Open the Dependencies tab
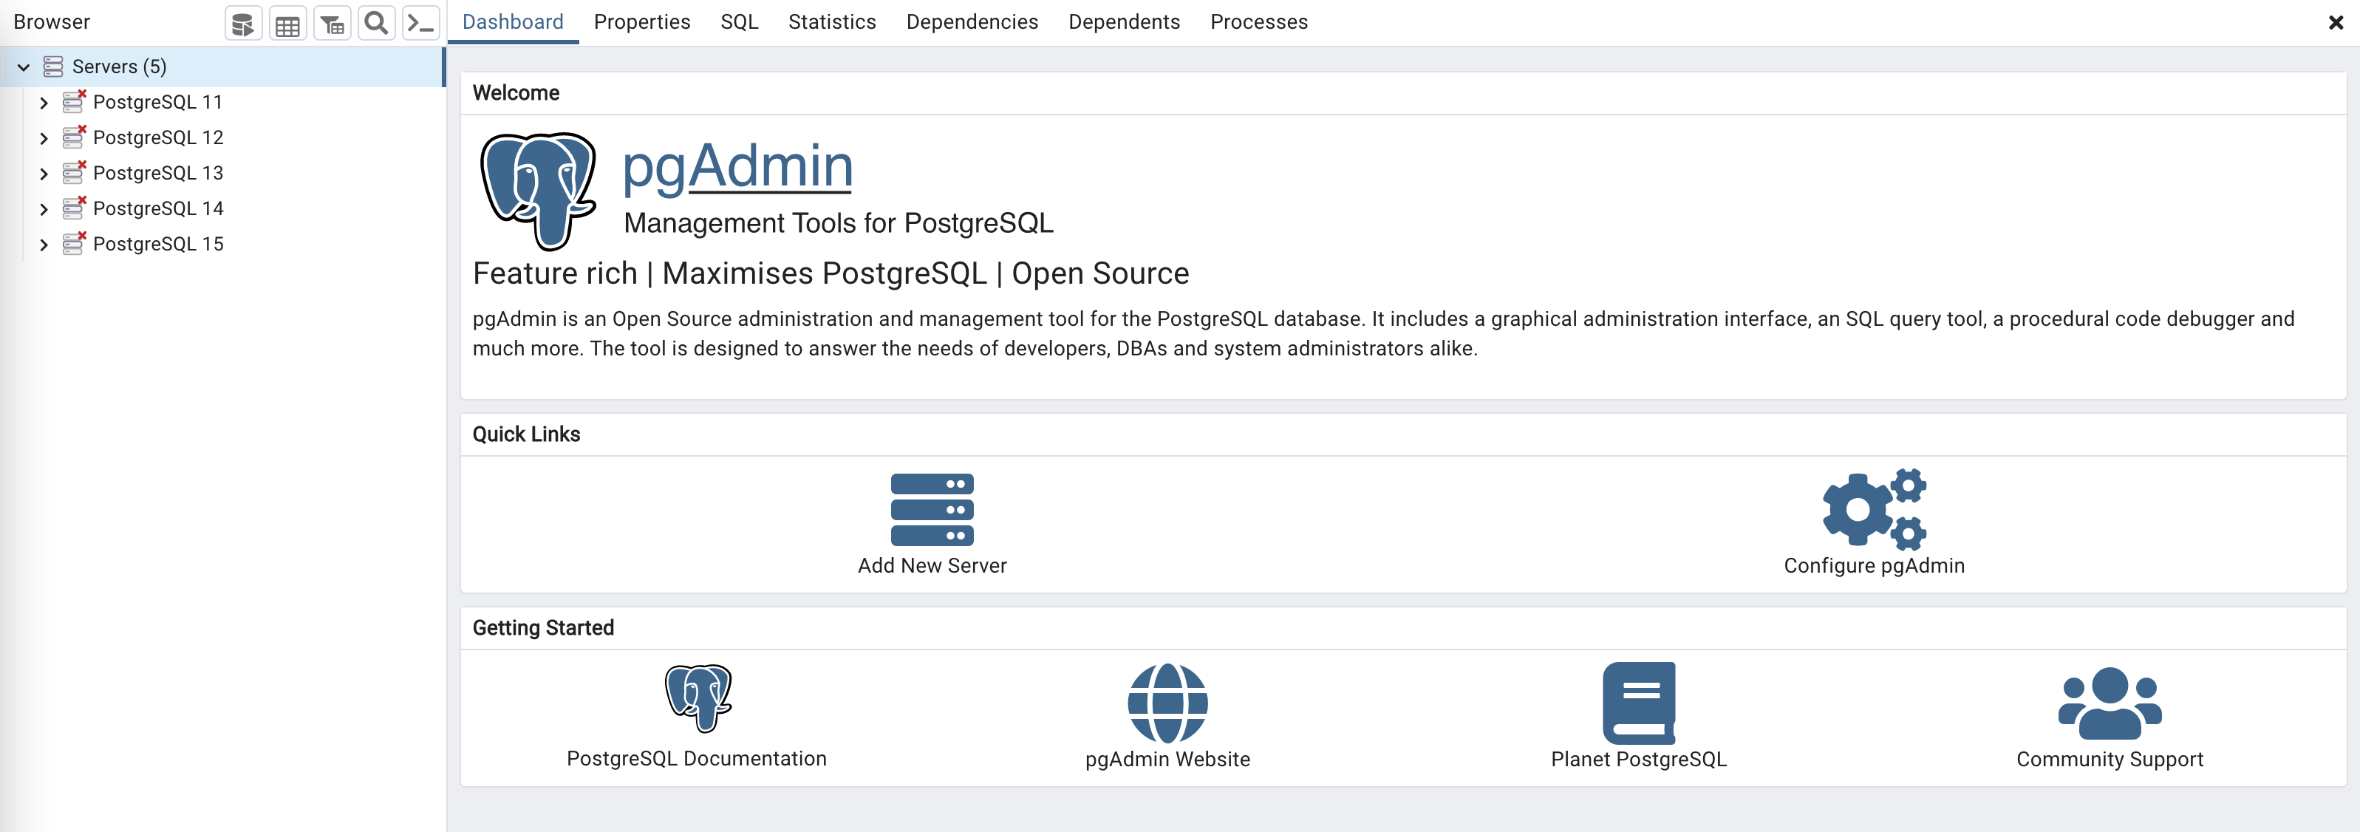 click(971, 22)
